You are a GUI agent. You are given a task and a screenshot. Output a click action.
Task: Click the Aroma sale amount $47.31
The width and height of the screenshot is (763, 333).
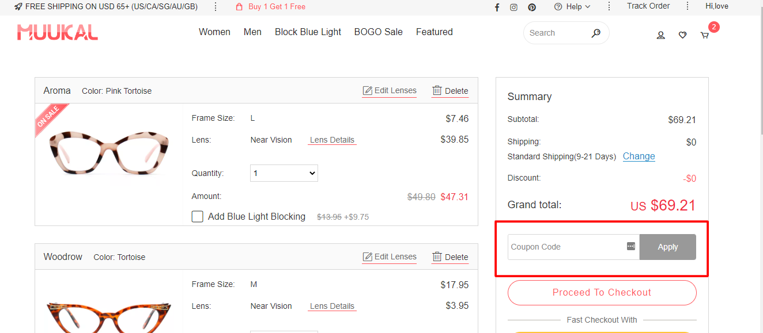[455, 197]
